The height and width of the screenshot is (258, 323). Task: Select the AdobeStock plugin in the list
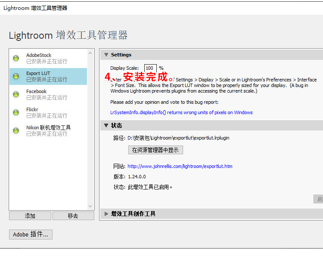pyautogui.click(x=48, y=58)
